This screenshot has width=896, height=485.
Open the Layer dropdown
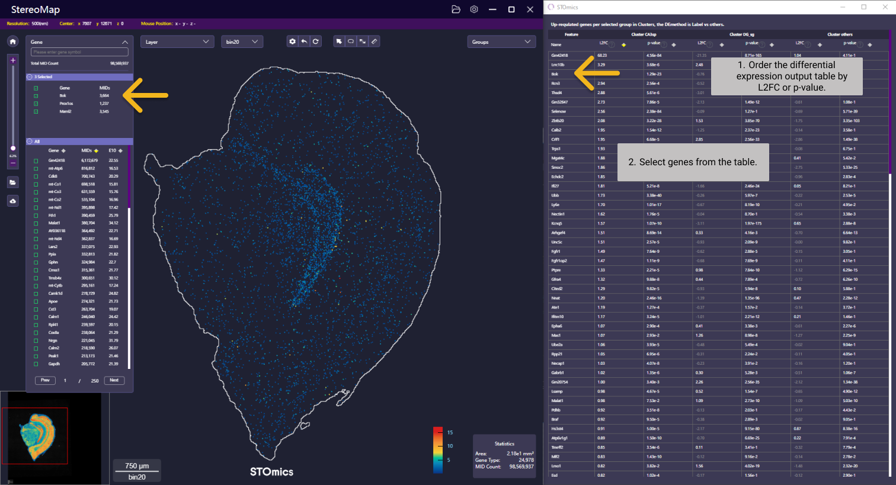[177, 42]
